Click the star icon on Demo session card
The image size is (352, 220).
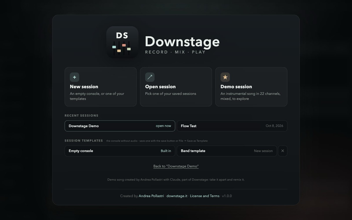pos(225,77)
